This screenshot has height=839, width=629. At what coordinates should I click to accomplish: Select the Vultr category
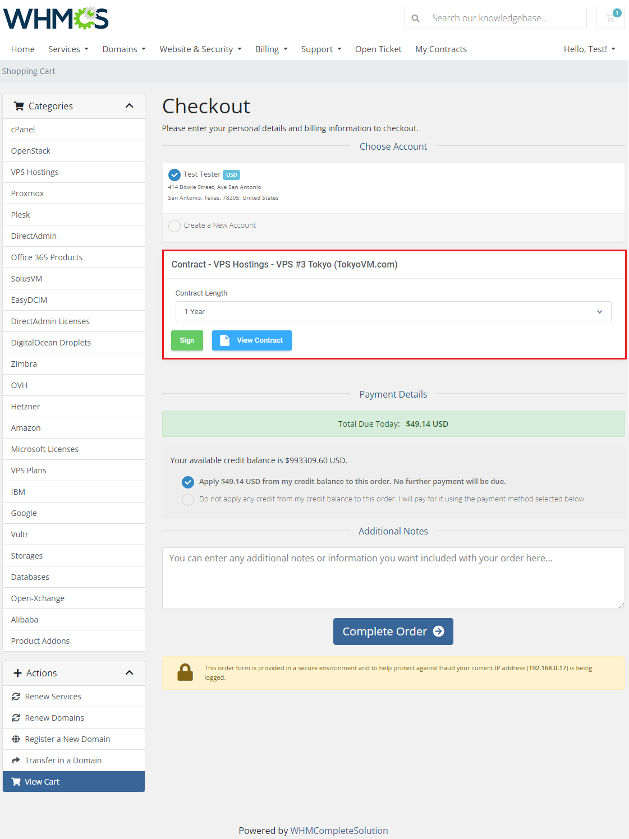pyautogui.click(x=74, y=534)
